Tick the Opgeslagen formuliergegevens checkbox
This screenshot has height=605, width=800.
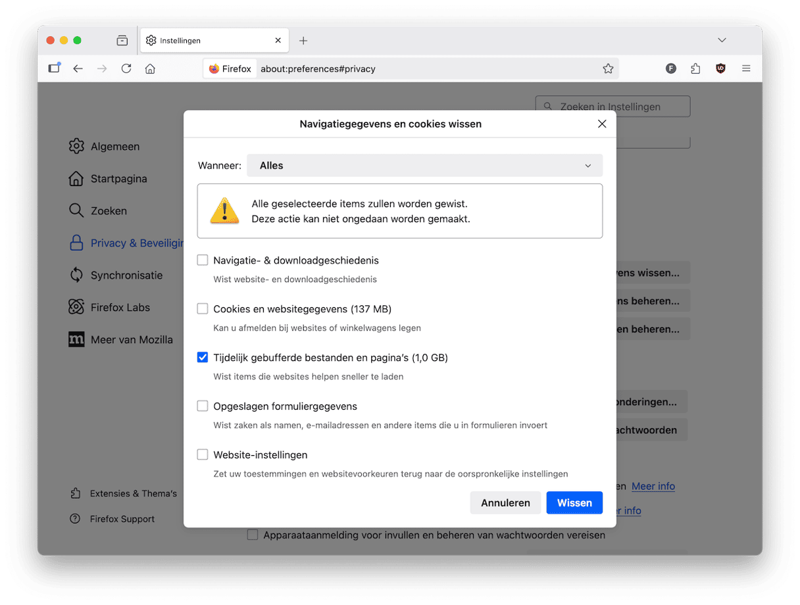tap(203, 406)
